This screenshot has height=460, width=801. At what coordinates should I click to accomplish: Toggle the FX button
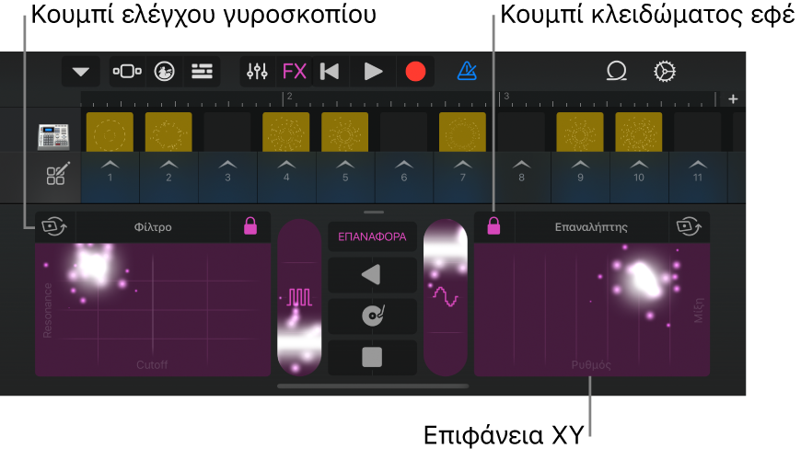point(295,72)
